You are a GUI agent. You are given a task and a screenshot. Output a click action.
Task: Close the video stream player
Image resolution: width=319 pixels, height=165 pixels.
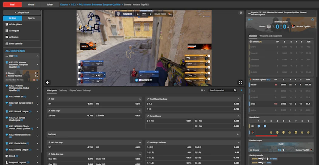pyautogui.click(x=241, y=13)
